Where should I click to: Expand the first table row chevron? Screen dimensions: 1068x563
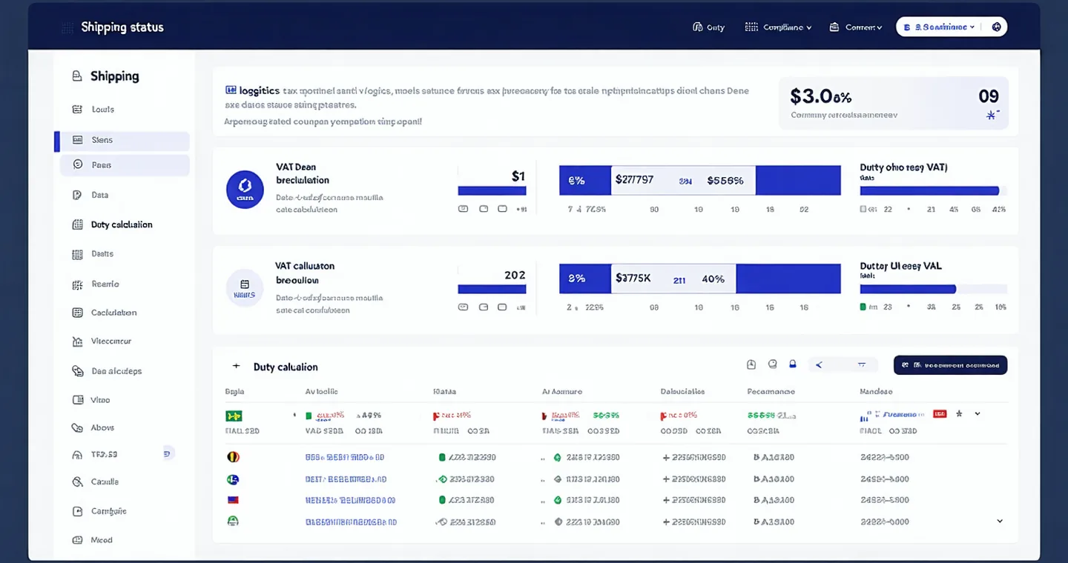[978, 414]
